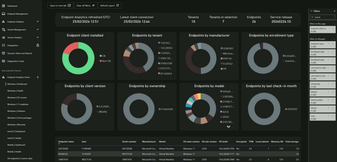The width and height of the screenshot is (337, 162).
Task: Click the Dashboard grid icon in sidebar
Action: [x=3, y=6]
